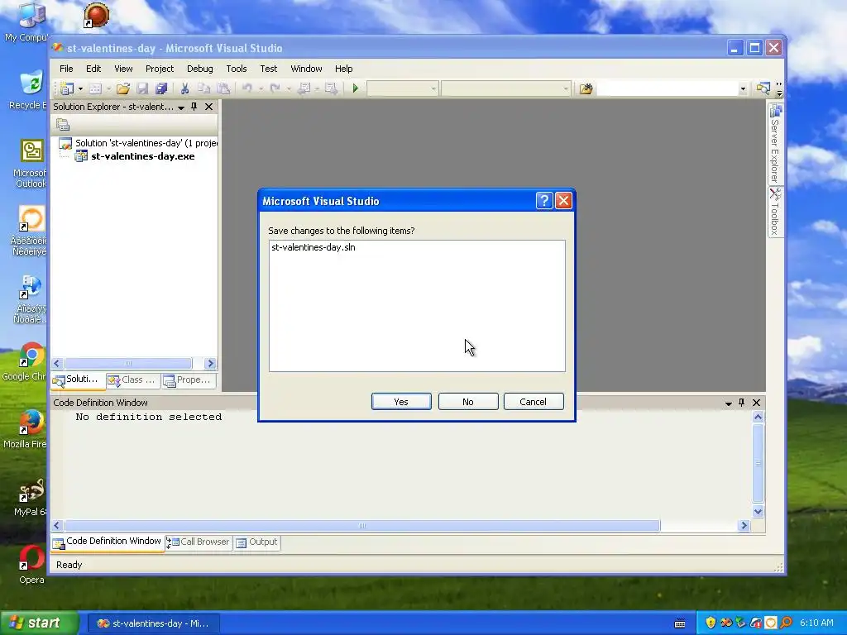The image size is (847, 635).
Task: Toggle auto-hide pin on Solution Explorer
Action: pyautogui.click(x=194, y=107)
